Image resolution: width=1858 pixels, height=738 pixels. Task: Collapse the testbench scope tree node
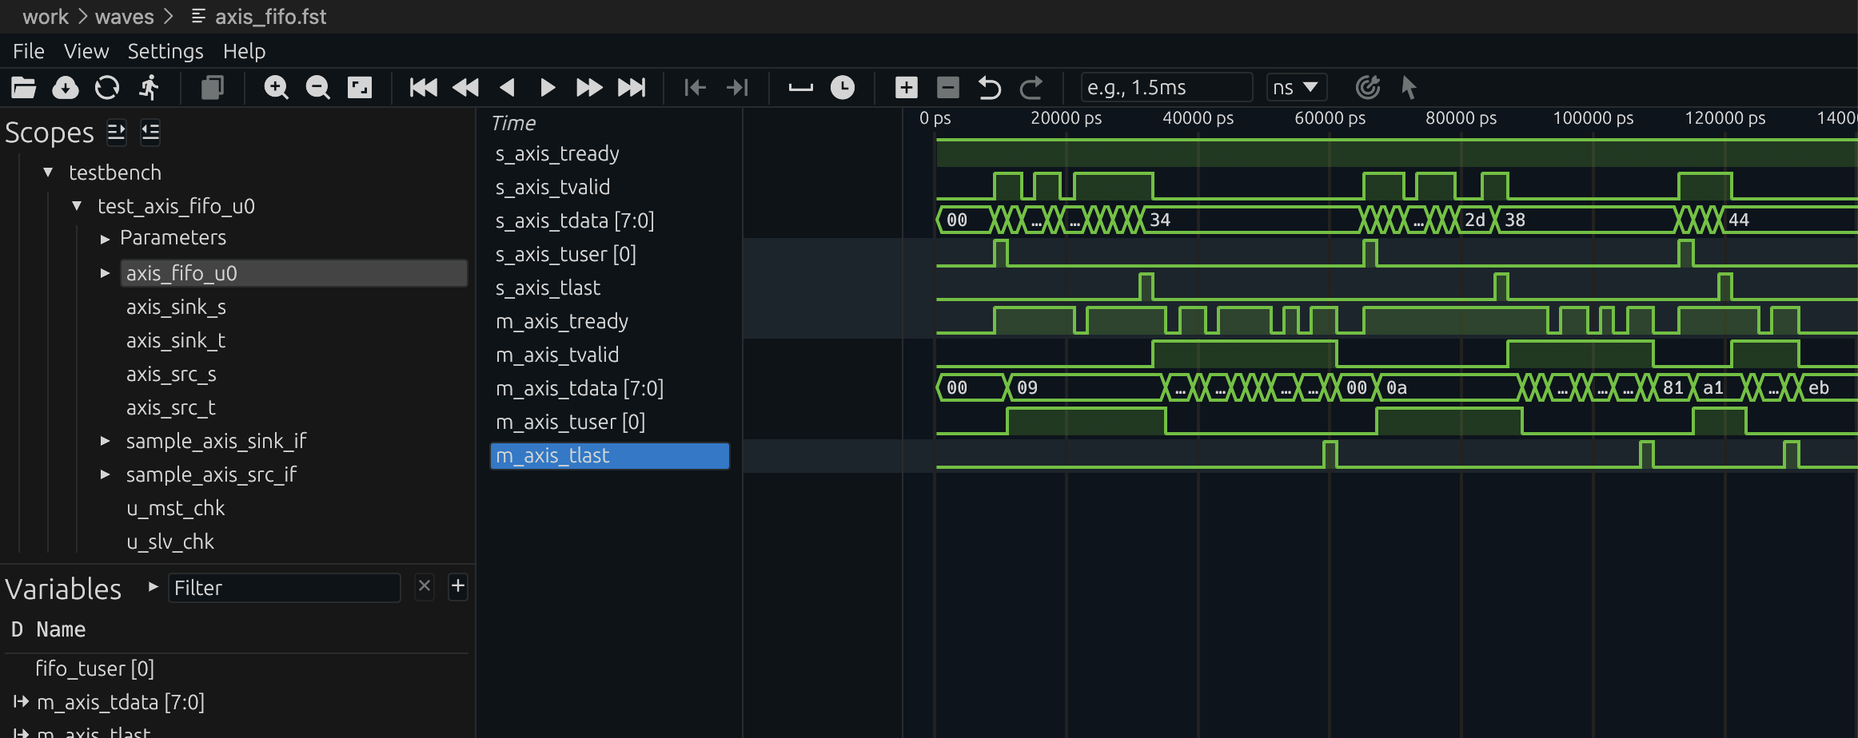tap(49, 173)
